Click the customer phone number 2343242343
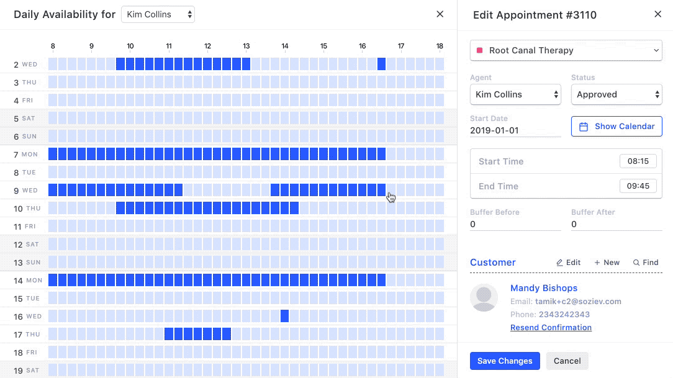This screenshot has height=378, width=673. click(564, 314)
